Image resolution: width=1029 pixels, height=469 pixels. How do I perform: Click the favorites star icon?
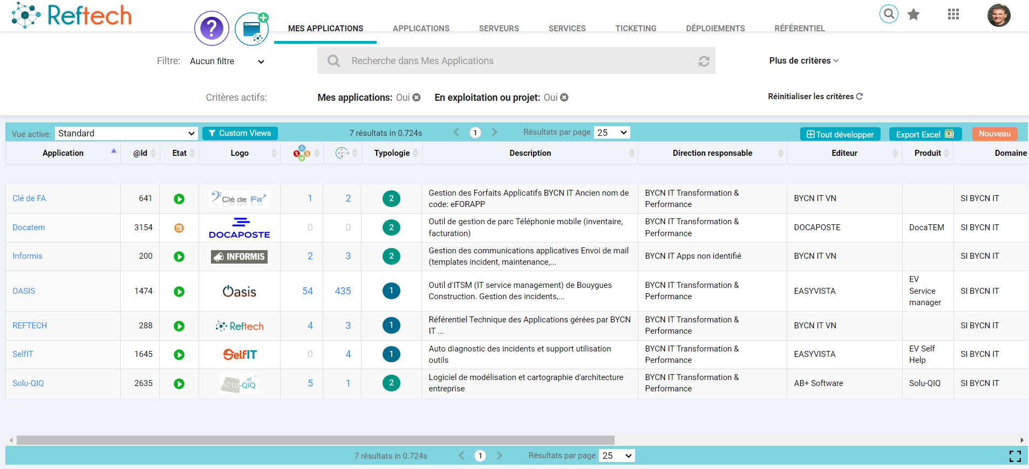pos(914,15)
